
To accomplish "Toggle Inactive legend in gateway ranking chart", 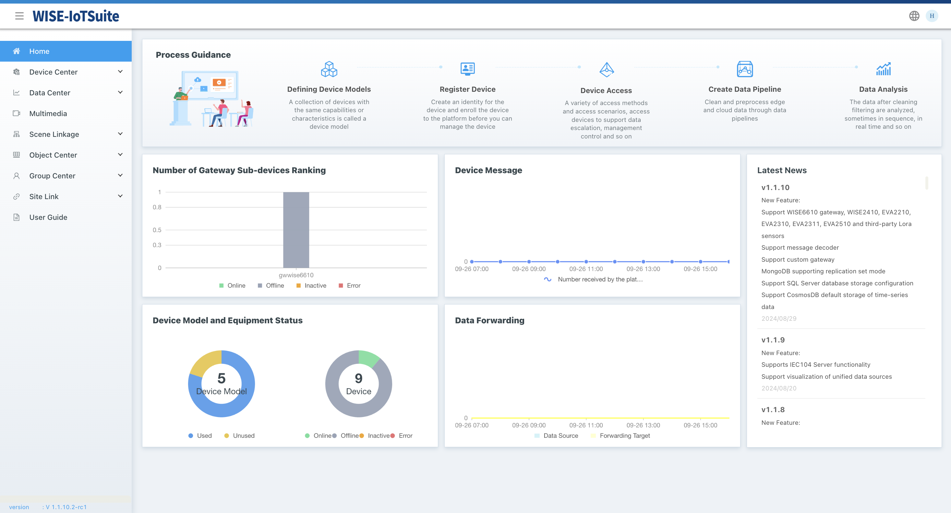I will point(311,285).
